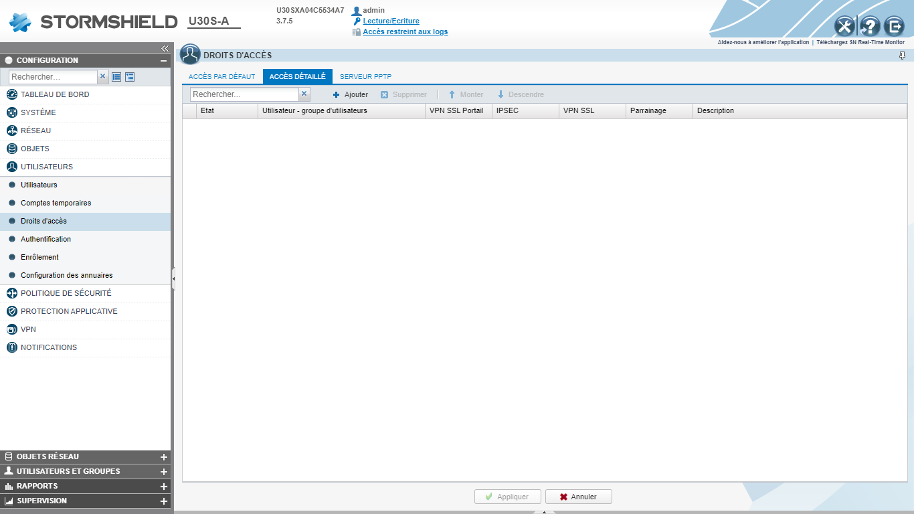914x514 pixels.
Task: Click the Supprimer toolbar button
Action: pyautogui.click(x=403, y=94)
